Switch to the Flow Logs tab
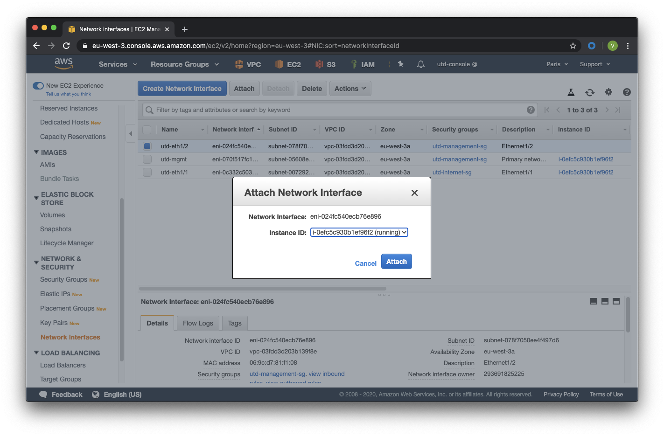This screenshot has width=664, height=436. point(198,323)
